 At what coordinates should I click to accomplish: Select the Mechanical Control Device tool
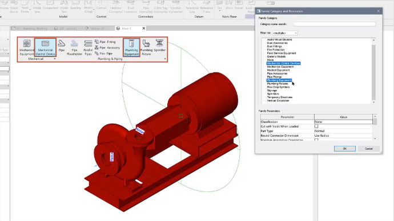click(45, 47)
